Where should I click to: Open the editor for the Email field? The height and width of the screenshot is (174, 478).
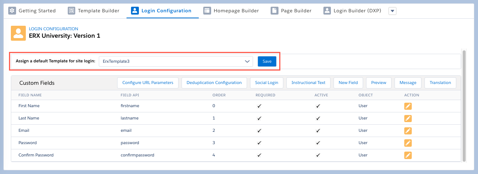408,131
